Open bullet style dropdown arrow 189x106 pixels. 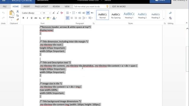[x=70, y=13]
